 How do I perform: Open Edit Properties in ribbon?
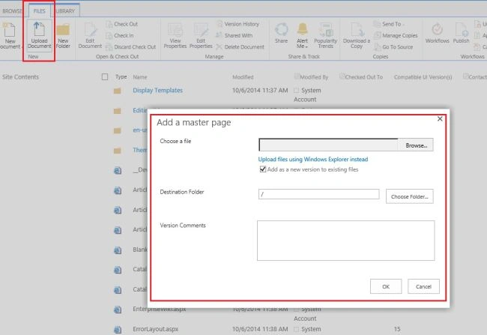(201, 35)
